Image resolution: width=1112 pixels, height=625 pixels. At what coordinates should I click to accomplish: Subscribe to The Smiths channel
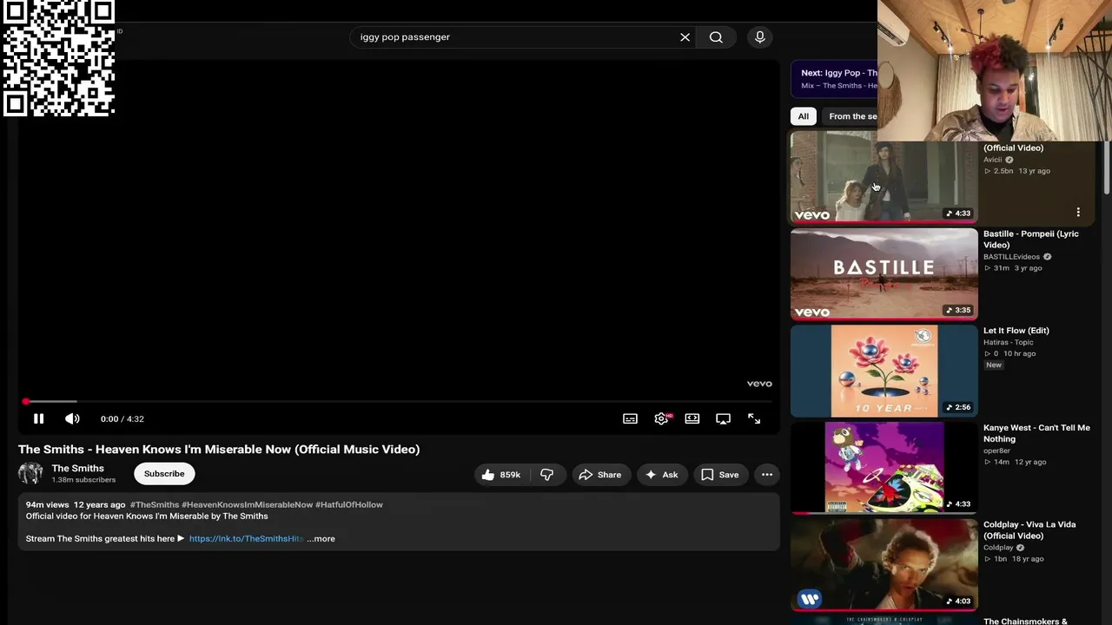tap(164, 474)
